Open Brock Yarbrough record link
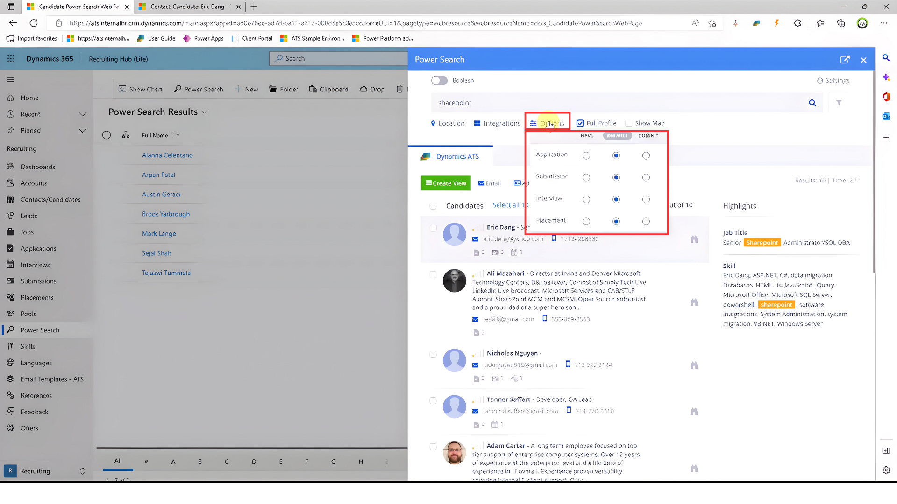The width and height of the screenshot is (897, 504). click(x=166, y=214)
